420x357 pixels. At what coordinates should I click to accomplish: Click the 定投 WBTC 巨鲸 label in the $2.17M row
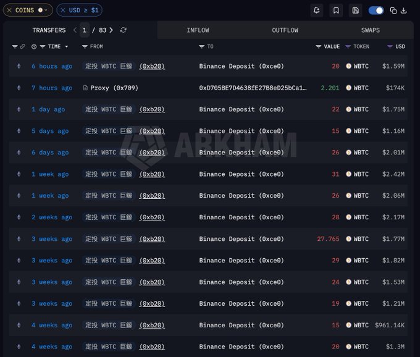coord(109,217)
